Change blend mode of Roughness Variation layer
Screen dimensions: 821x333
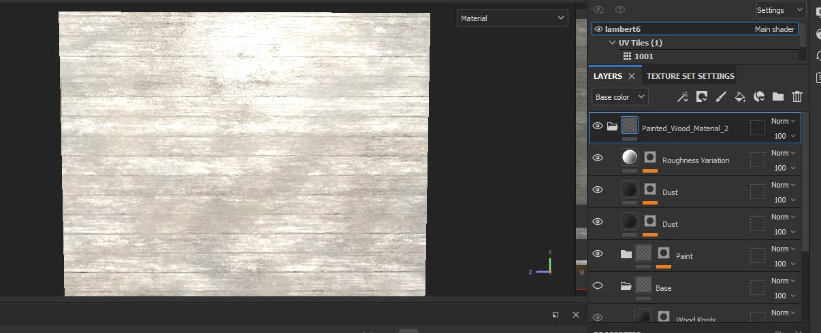click(783, 154)
